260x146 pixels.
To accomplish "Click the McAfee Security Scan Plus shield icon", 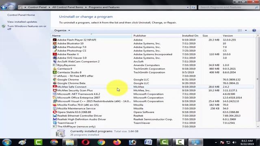I will point(54,90).
